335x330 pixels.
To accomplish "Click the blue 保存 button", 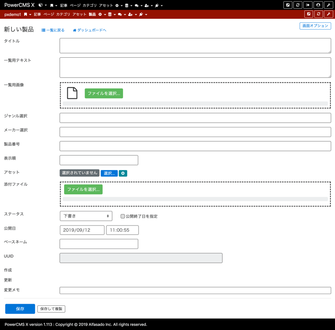I will pyautogui.click(x=20, y=309).
